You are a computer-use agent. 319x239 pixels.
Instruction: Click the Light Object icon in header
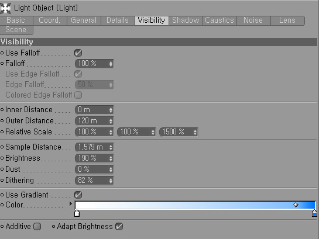5,8
